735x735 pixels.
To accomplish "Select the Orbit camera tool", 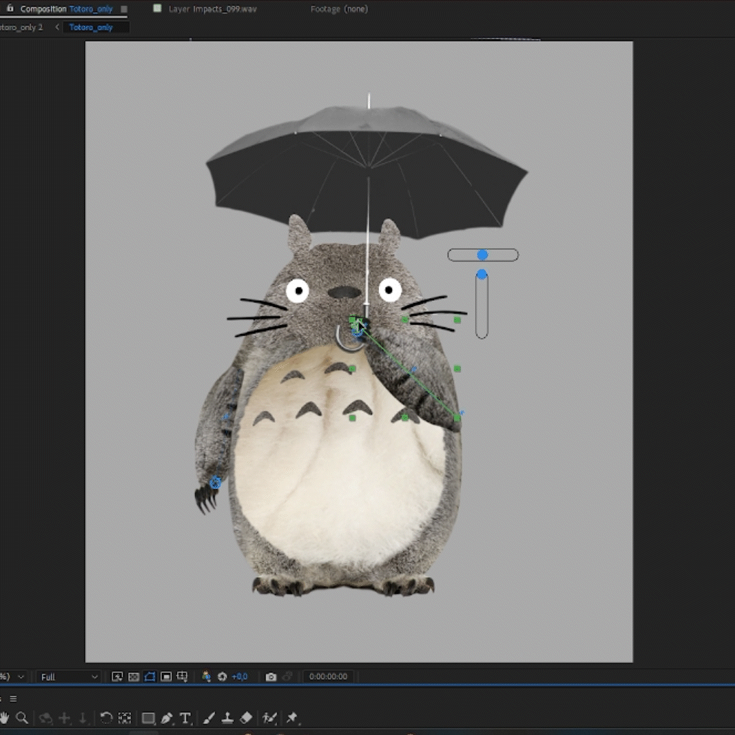I will pyautogui.click(x=46, y=718).
